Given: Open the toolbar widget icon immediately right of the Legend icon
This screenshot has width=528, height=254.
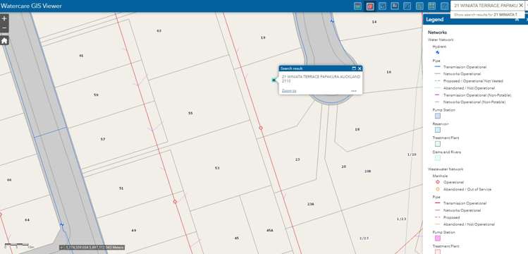Looking at the screenshot, I should (x=382, y=6).
